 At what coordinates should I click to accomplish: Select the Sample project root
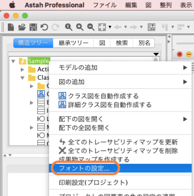(39, 61)
